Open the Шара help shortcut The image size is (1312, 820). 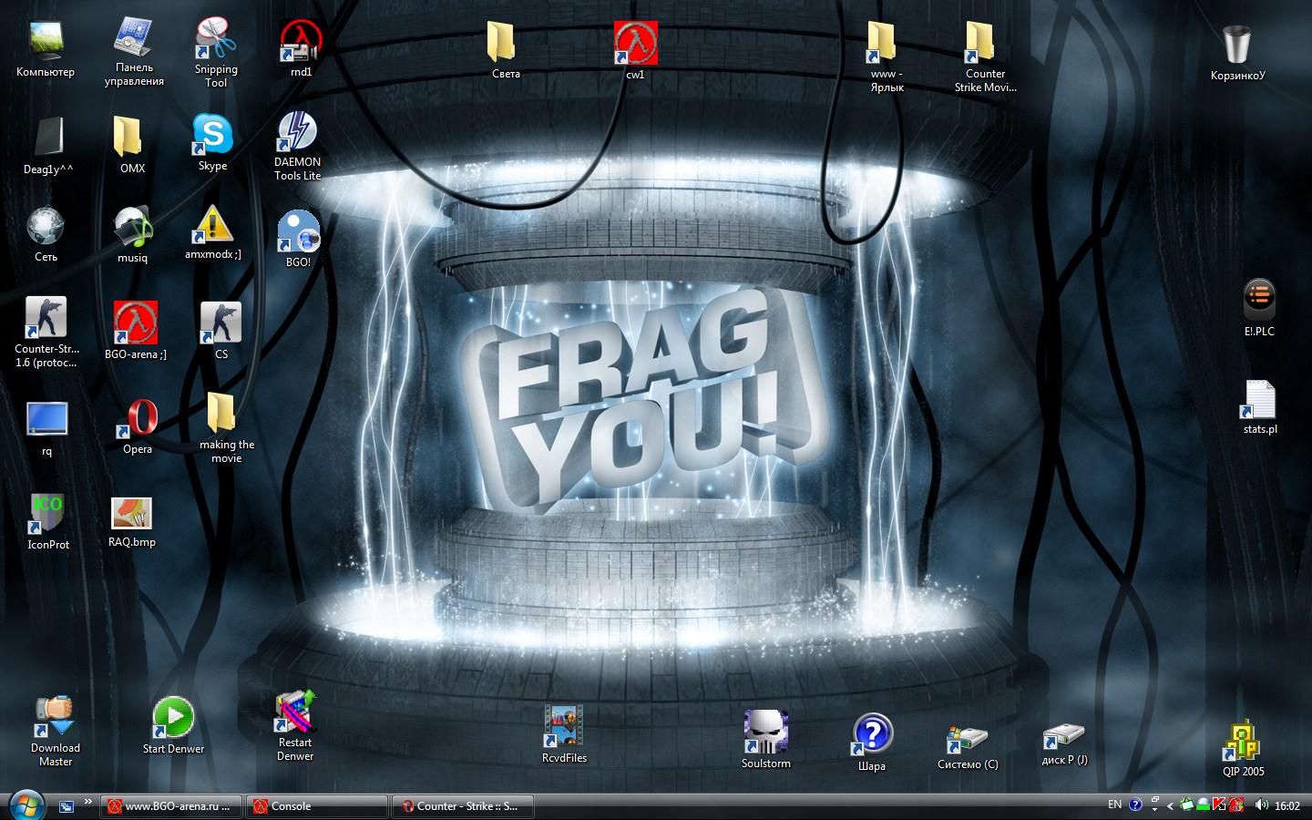[872, 743]
